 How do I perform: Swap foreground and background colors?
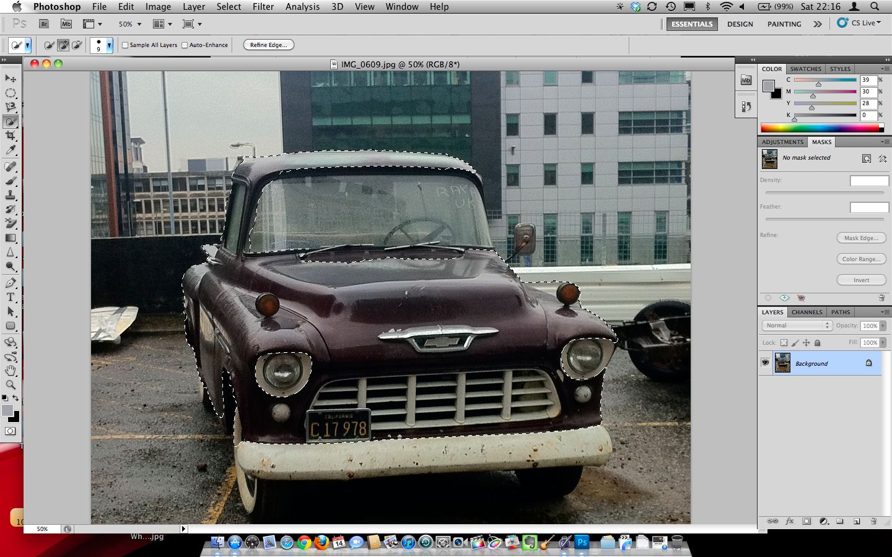(x=15, y=398)
